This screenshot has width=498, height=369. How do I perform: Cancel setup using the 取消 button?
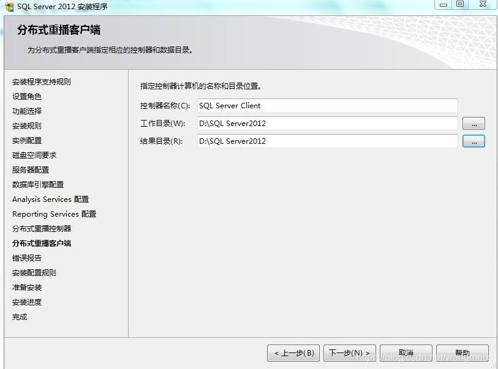pos(406,353)
